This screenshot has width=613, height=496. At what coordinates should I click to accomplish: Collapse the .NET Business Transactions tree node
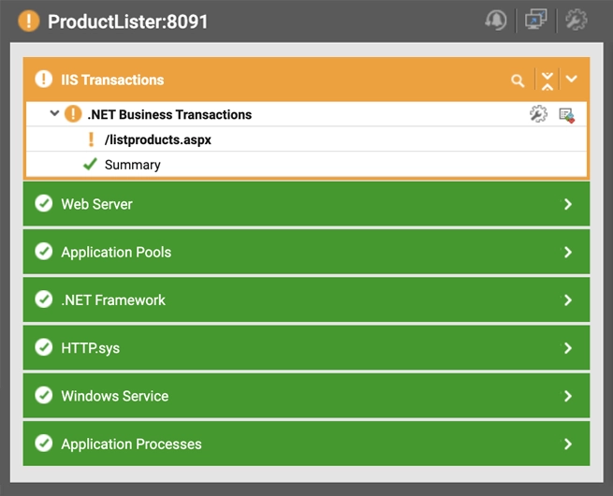(54, 113)
